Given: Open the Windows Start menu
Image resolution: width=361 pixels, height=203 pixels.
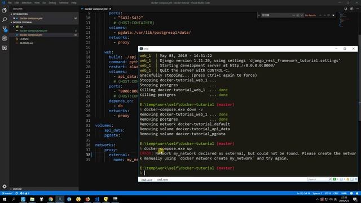Looking at the screenshot, I should [x=5, y=199].
